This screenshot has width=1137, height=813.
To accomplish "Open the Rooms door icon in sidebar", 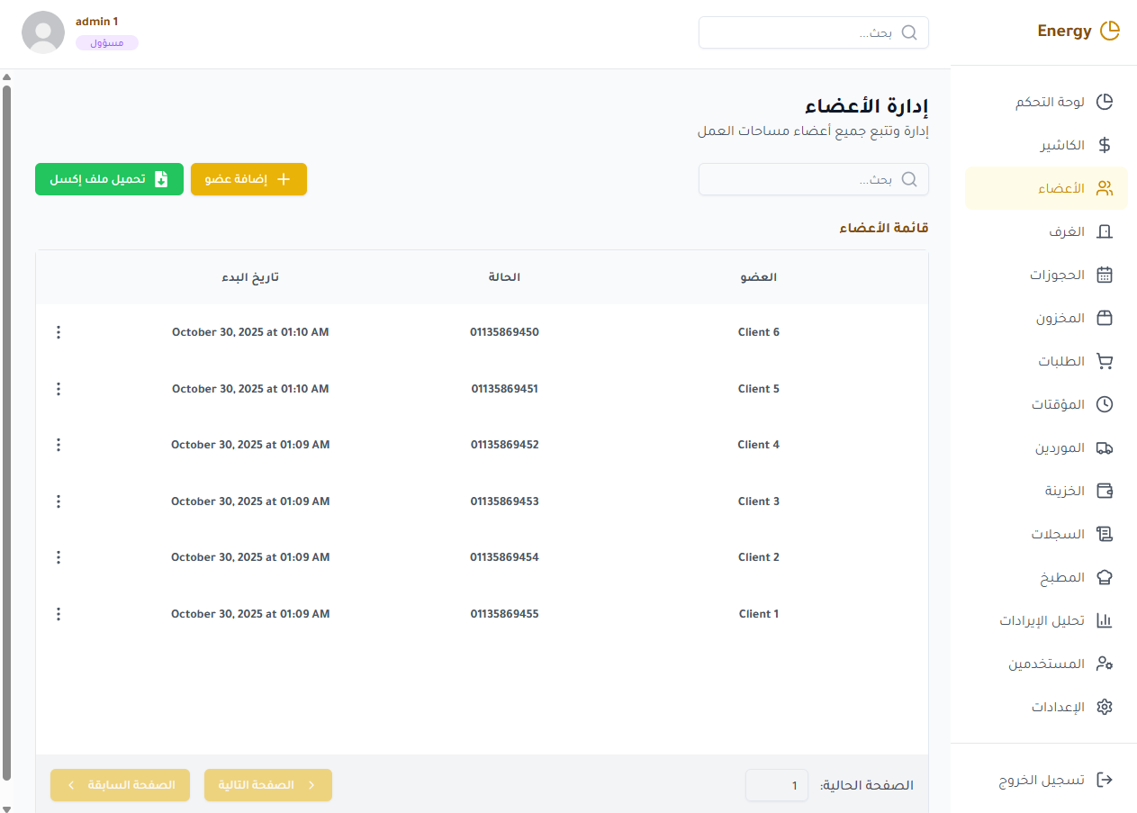I will (1105, 231).
